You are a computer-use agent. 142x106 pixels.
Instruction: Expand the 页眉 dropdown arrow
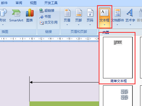[67, 25]
